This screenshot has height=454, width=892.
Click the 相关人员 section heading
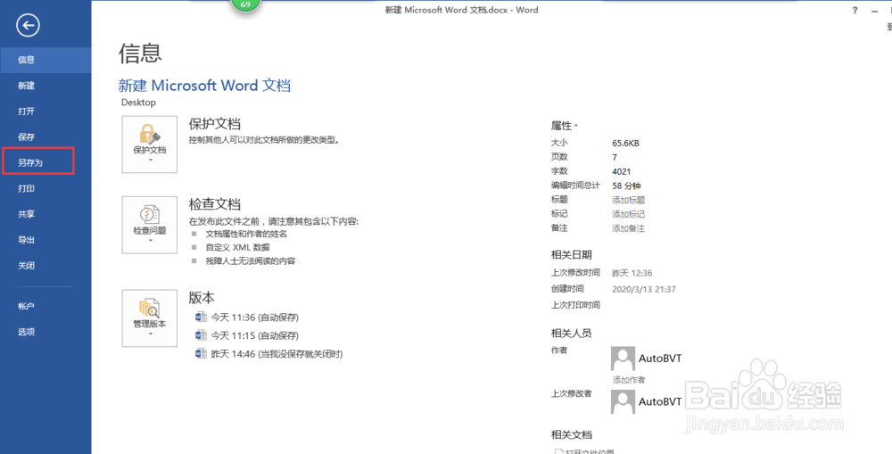click(571, 333)
